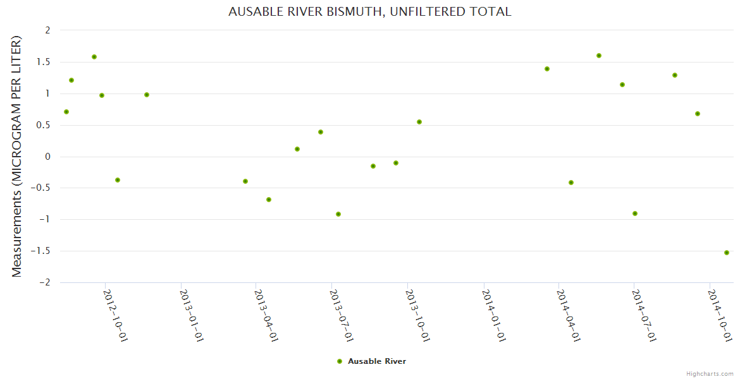This screenshot has height=379, width=740.
Task: Click the -0.92 point just after 2013-07-01
Action: pyautogui.click(x=338, y=214)
